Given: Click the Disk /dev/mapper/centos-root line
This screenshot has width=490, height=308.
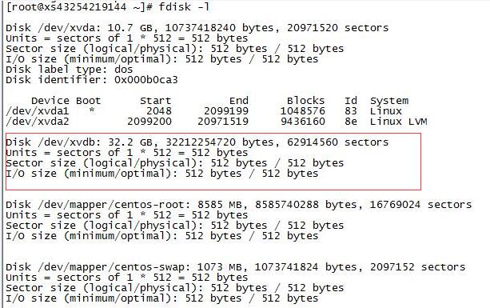Looking at the screenshot, I should tap(239, 205).
